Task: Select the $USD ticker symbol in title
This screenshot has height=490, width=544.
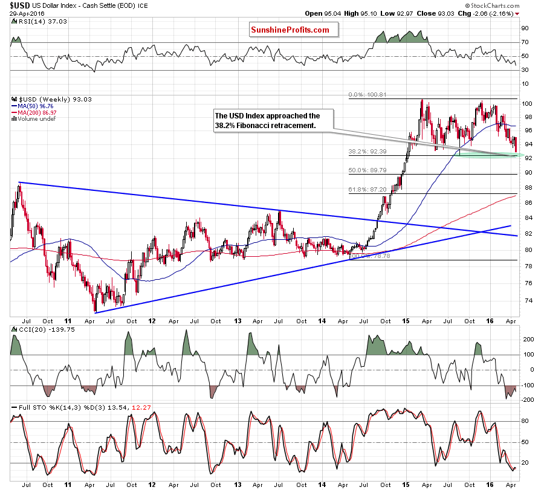Action: coord(20,5)
